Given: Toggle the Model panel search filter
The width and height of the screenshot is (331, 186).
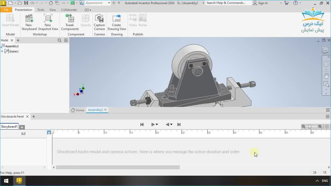Looking at the screenshot, I should (59, 40).
